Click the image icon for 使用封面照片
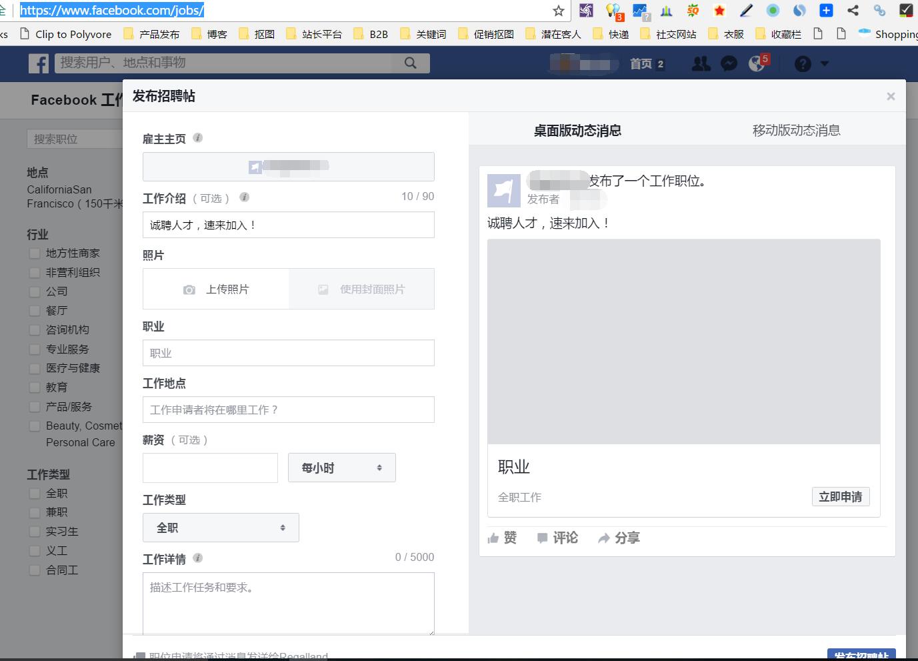Screen dimensions: 918x661 [x=323, y=289]
